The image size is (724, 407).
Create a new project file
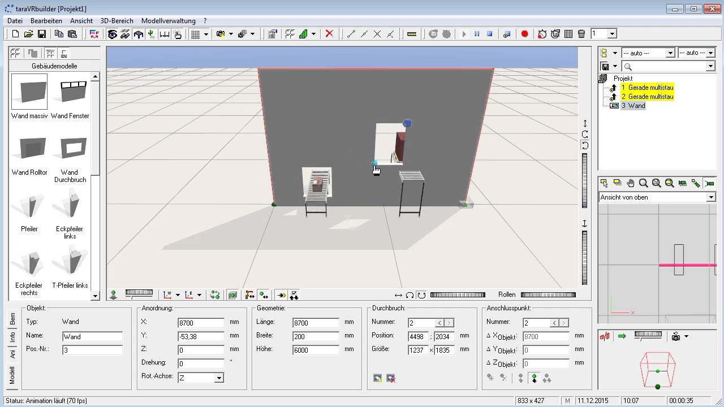pyautogui.click(x=15, y=34)
